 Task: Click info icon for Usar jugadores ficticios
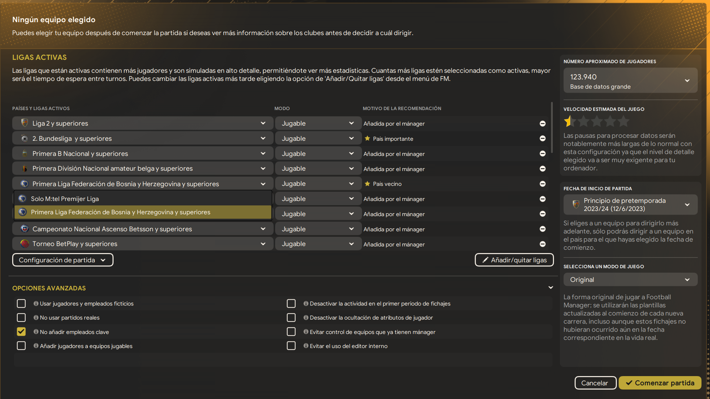pyautogui.click(x=36, y=303)
